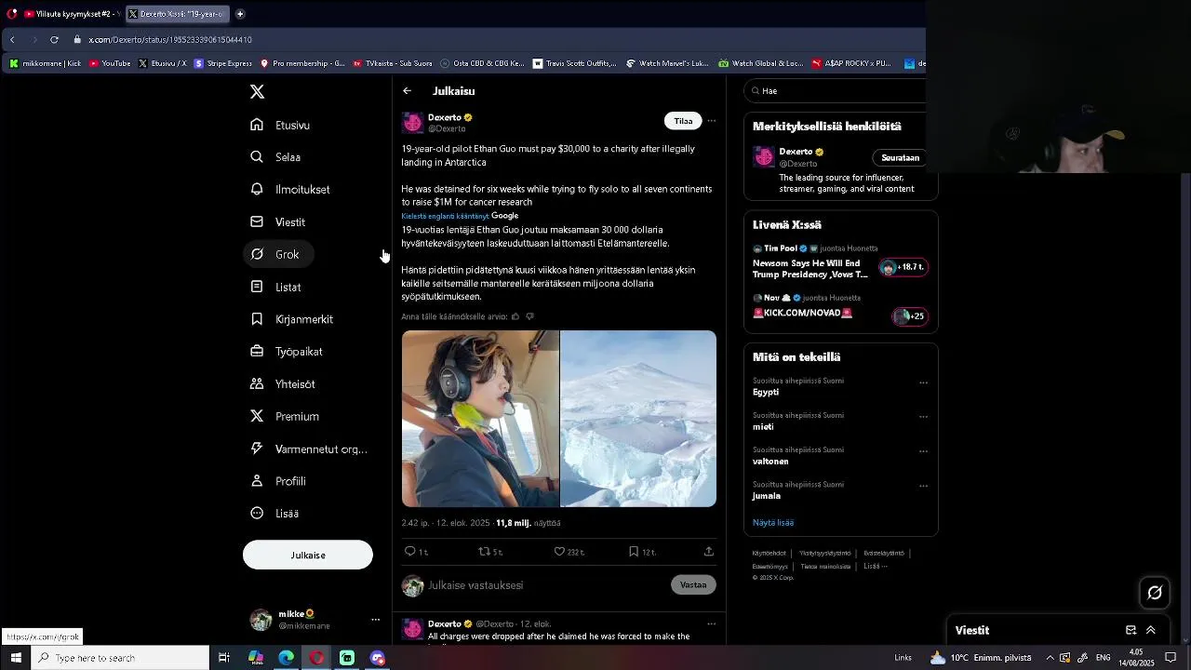
Task: Open Listat in the sidebar
Action: click(x=276, y=287)
